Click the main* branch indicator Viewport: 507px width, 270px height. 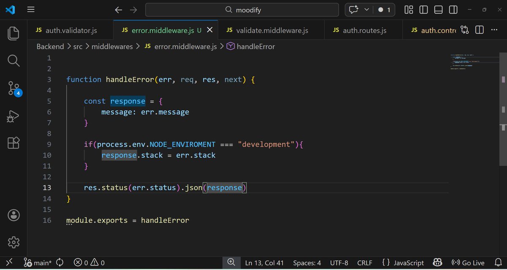click(x=37, y=263)
